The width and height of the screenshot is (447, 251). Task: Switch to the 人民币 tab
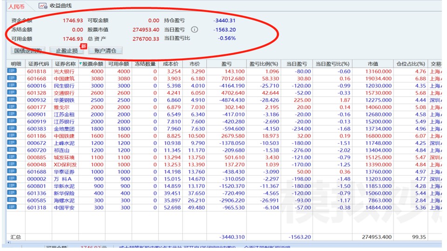tap(17, 6)
